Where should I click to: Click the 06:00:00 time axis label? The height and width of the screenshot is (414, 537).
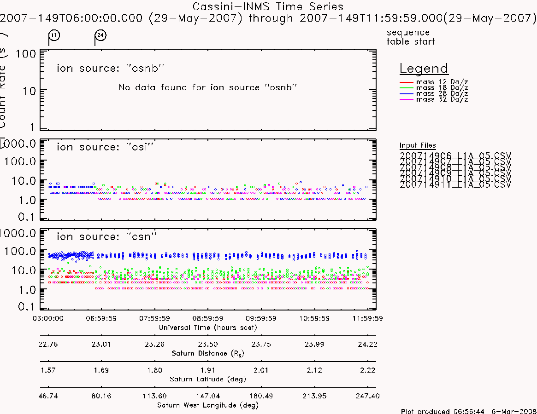pyautogui.click(x=48, y=318)
